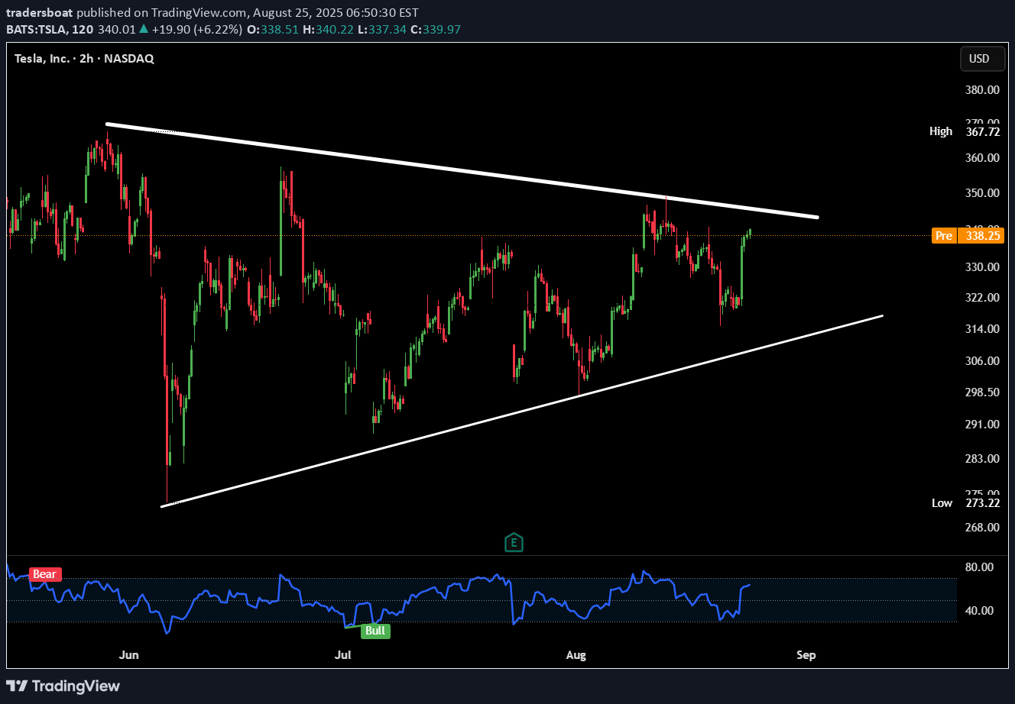Click the tradersboat author name

pyautogui.click(x=40, y=13)
